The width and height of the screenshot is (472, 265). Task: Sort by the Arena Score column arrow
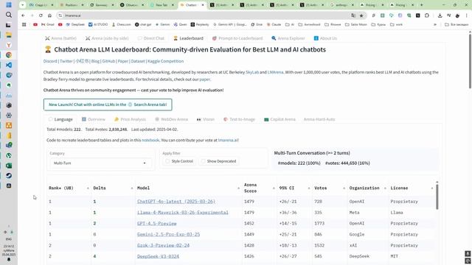click(x=274, y=188)
